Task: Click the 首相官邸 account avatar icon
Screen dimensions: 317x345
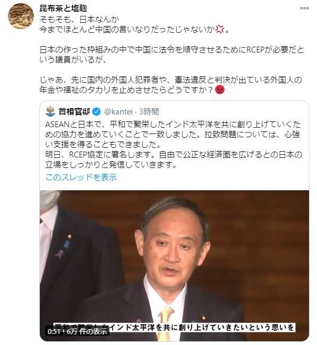Action: (50, 111)
